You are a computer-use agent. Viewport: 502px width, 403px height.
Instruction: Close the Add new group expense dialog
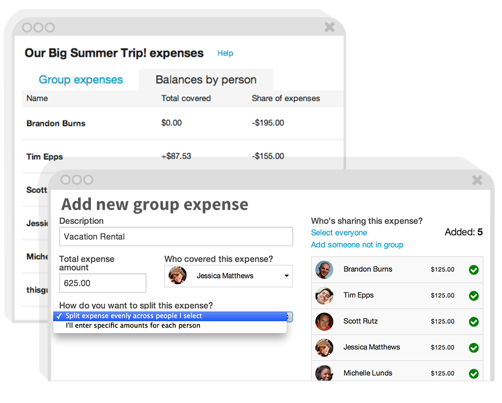(x=477, y=180)
